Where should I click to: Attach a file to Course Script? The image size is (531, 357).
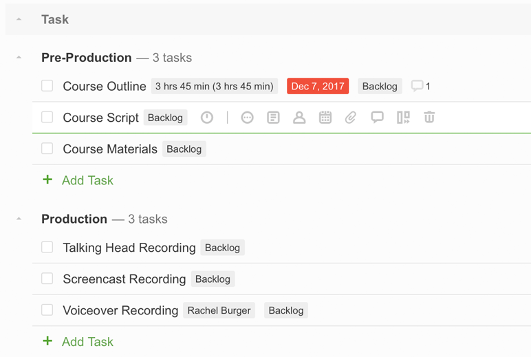pos(351,118)
